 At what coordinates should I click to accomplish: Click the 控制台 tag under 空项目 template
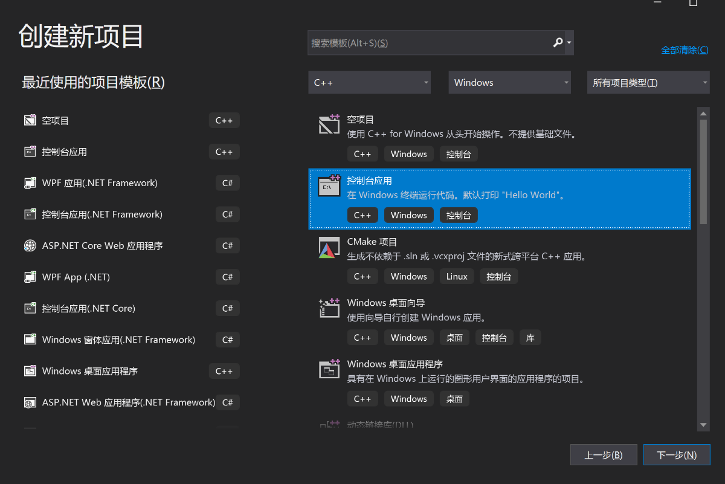tap(459, 154)
